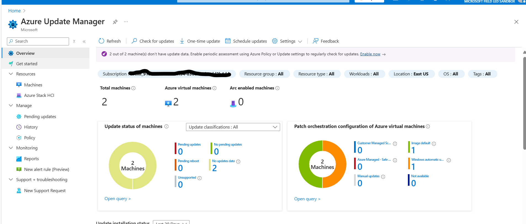Show info for Image default
The height and width of the screenshot is (224, 526).
pyautogui.click(x=434, y=144)
